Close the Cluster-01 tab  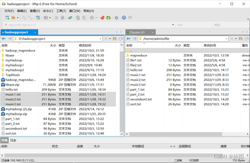click(x=153, y=32)
